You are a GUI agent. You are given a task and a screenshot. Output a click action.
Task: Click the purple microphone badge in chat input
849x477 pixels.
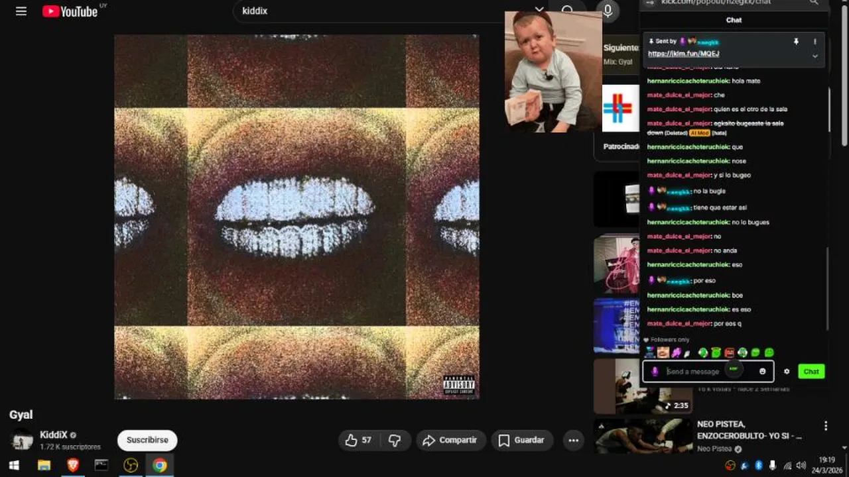pyautogui.click(x=655, y=371)
